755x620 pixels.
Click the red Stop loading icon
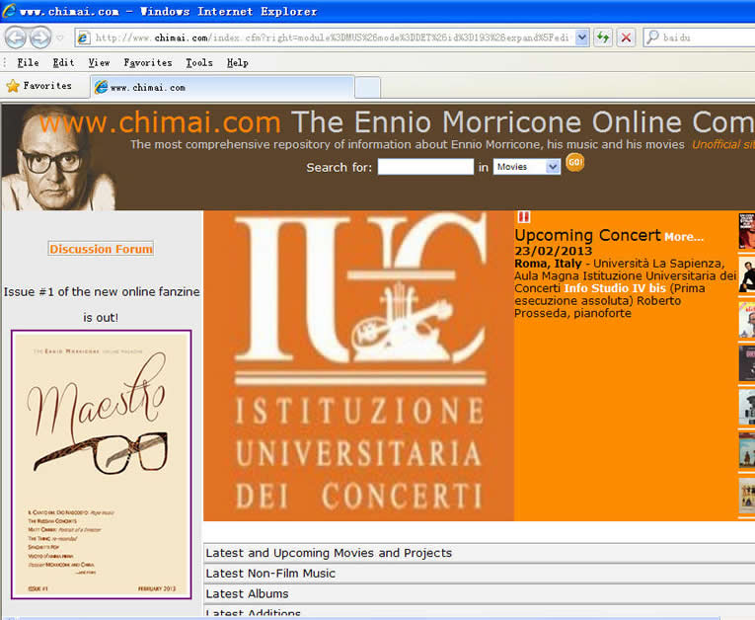point(626,38)
